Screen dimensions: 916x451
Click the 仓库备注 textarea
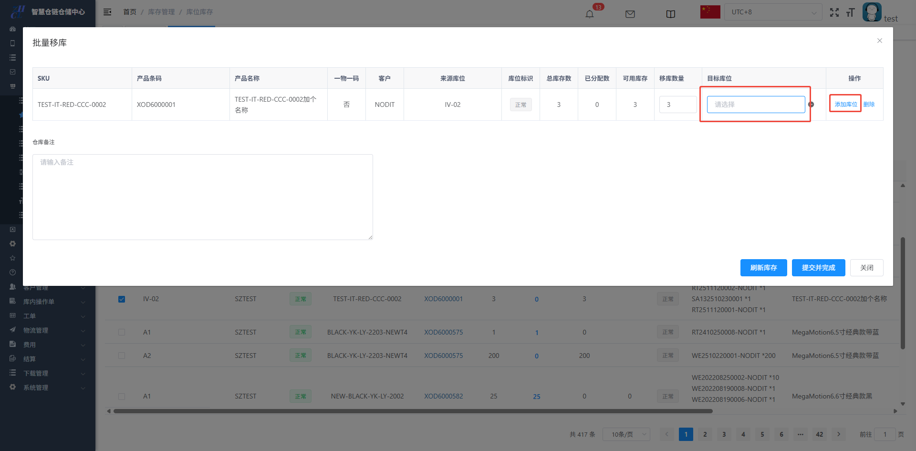pyautogui.click(x=202, y=197)
